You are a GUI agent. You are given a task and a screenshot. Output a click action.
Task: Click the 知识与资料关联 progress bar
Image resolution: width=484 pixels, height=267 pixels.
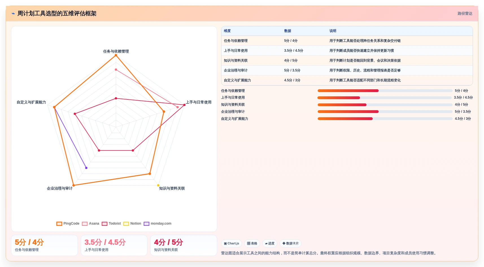coord(385,105)
